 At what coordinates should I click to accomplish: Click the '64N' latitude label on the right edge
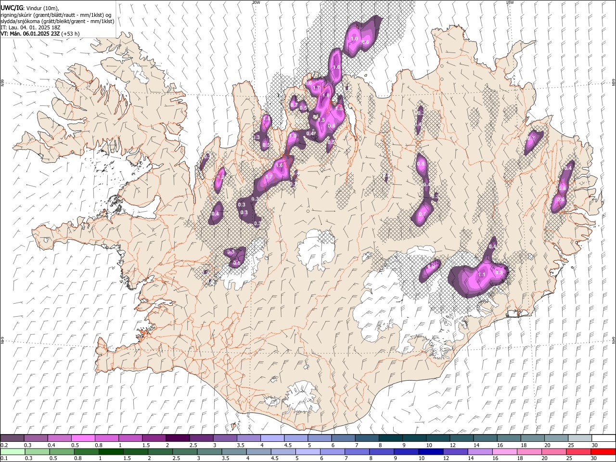[614, 340]
